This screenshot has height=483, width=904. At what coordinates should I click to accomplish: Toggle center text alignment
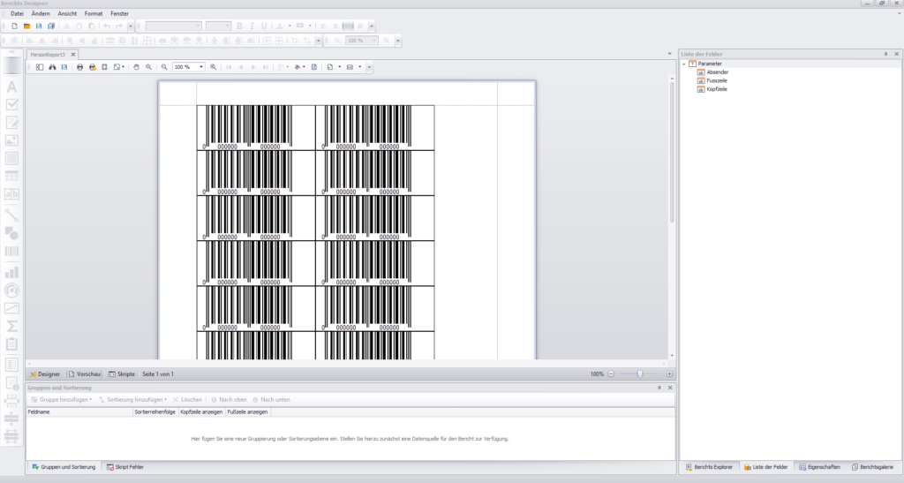(335, 26)
